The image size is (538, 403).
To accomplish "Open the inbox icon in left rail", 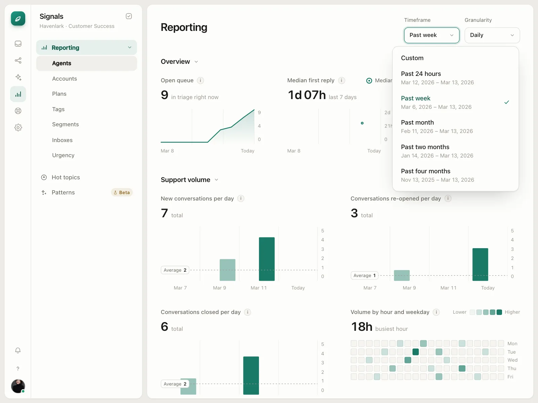I will 18,44.
